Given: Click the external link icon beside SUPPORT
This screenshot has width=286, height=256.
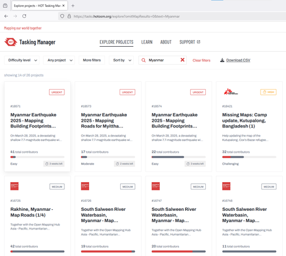Looking at the screenshot, I should pos(199,42).
